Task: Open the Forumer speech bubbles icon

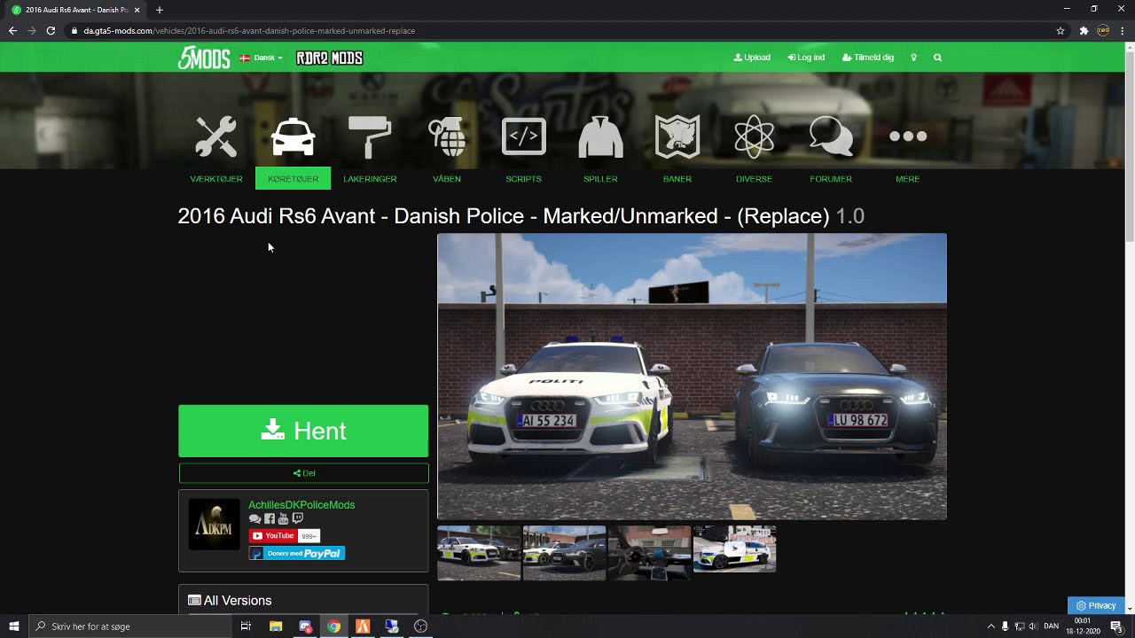Action: (831, 136)
